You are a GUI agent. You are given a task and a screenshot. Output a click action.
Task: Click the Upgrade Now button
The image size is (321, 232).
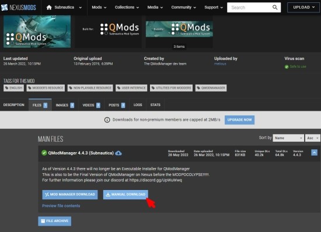pos(239,119)
